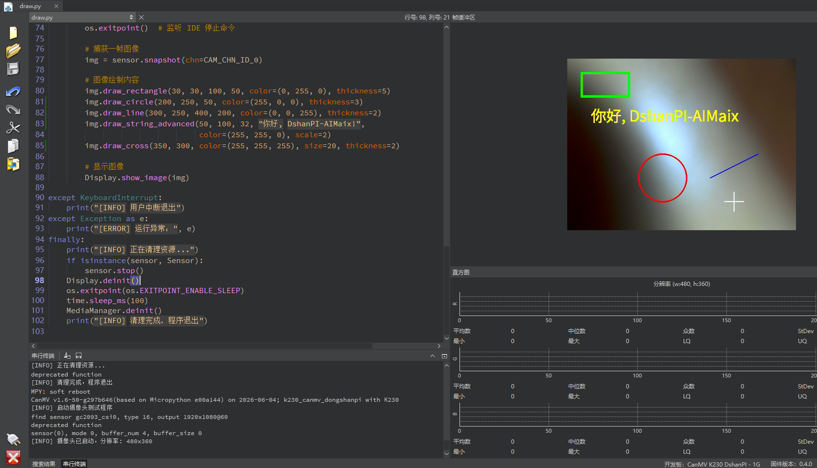The width and height of the screenshot is (817, 468).
Task: Click the terminal scrollbar up arrow
Action: click(447, 366)
